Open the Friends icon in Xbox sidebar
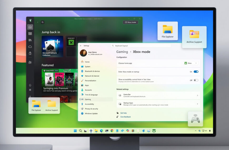The height and width of the screenshot is (150, 229). point(30,62)
